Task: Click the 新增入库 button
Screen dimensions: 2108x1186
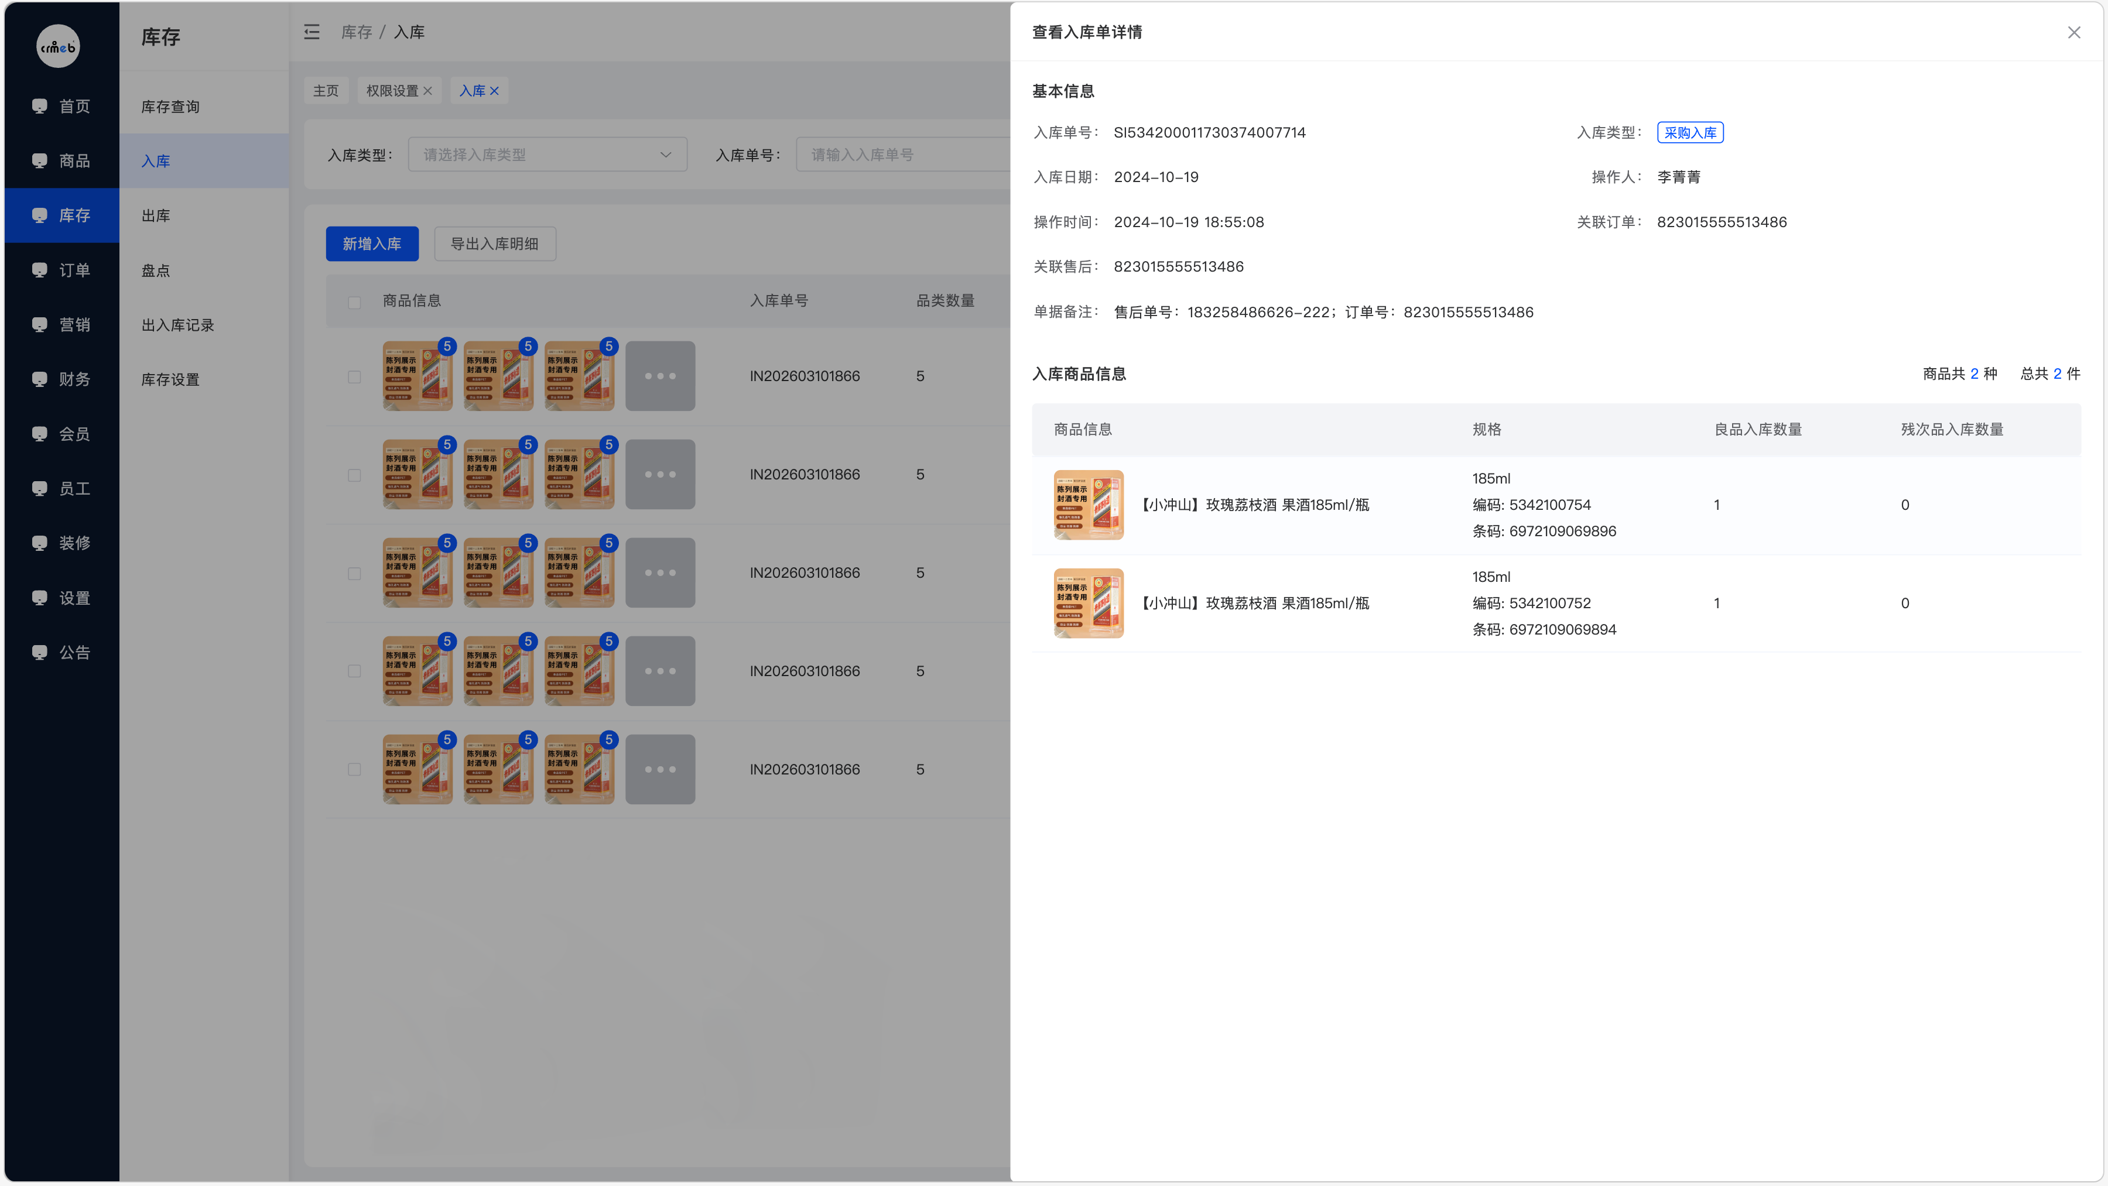Action: pos(371,244)
